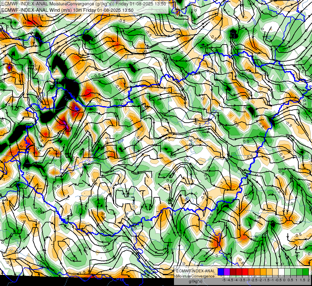
Task: Click the "-1.5" legend scale value
Action: [266, 280]
